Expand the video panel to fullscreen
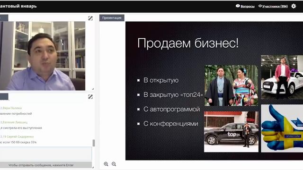Image resolution: width=303 pixels, height=170 pixels. click(x=90, y=18)
